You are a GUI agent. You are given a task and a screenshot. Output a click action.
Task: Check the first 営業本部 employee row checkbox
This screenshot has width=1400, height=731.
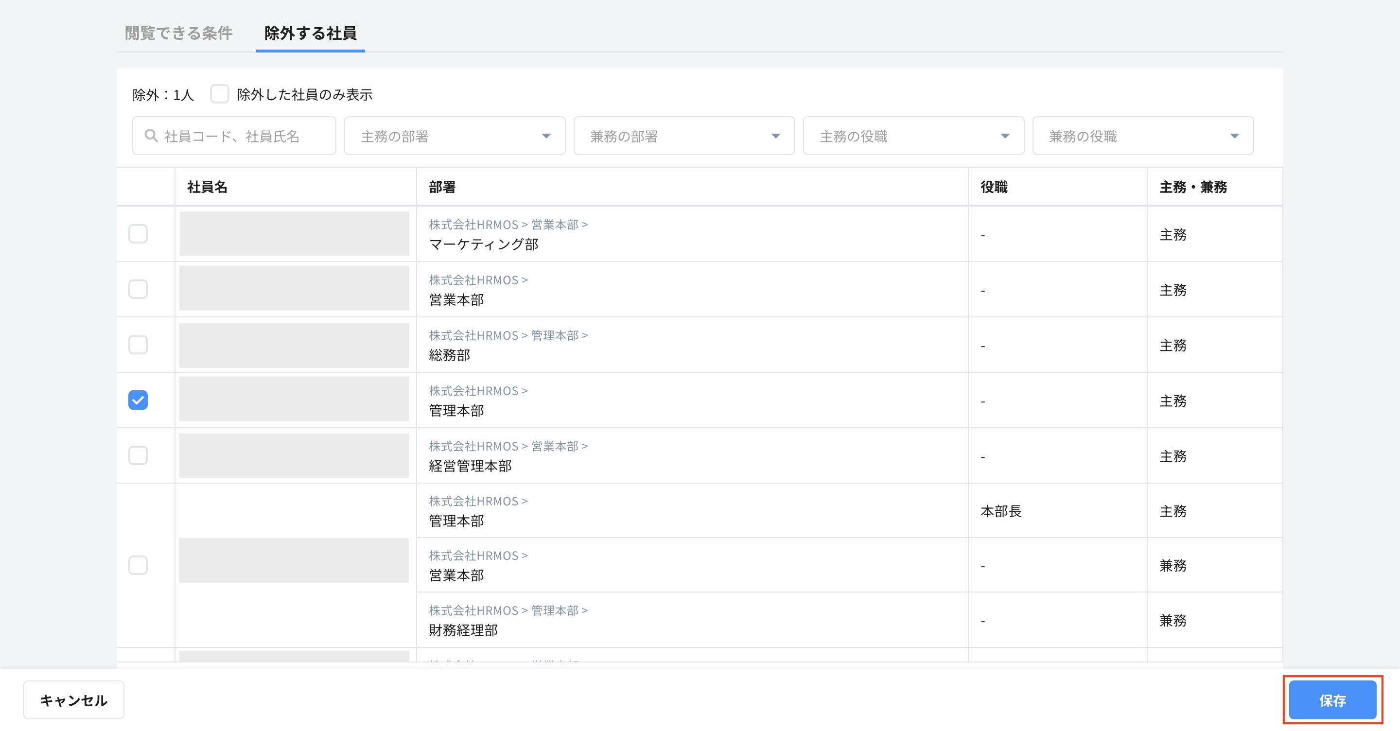pos(138,289)
